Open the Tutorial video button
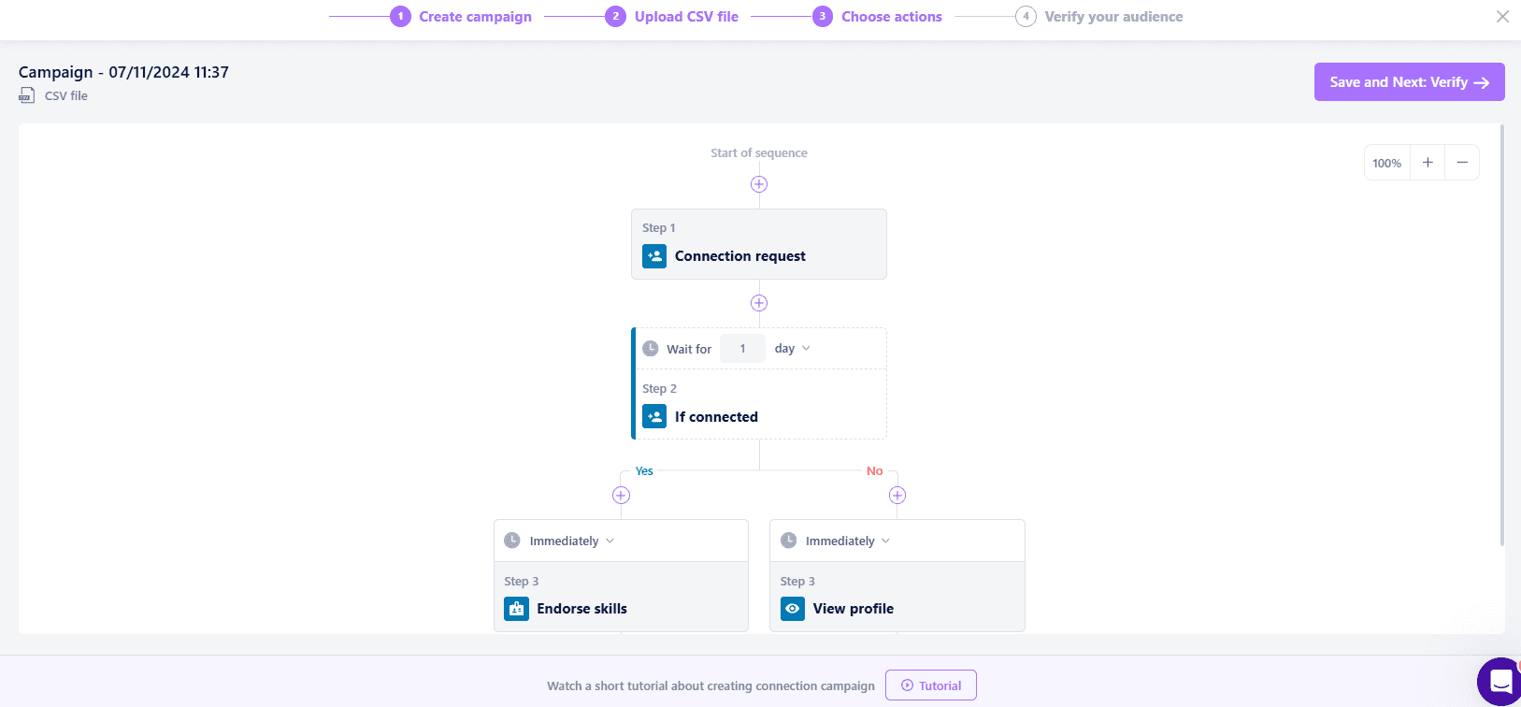Viewport: 1521px width, 707px height. (930, 685)
